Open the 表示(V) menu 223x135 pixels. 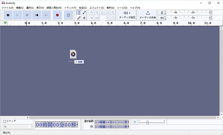(x=40, y=8)
